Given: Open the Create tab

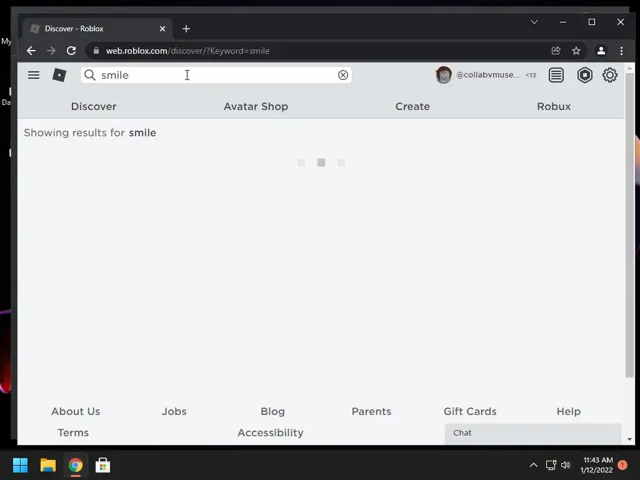Looking at the screenshot, I should pos(412,106).
